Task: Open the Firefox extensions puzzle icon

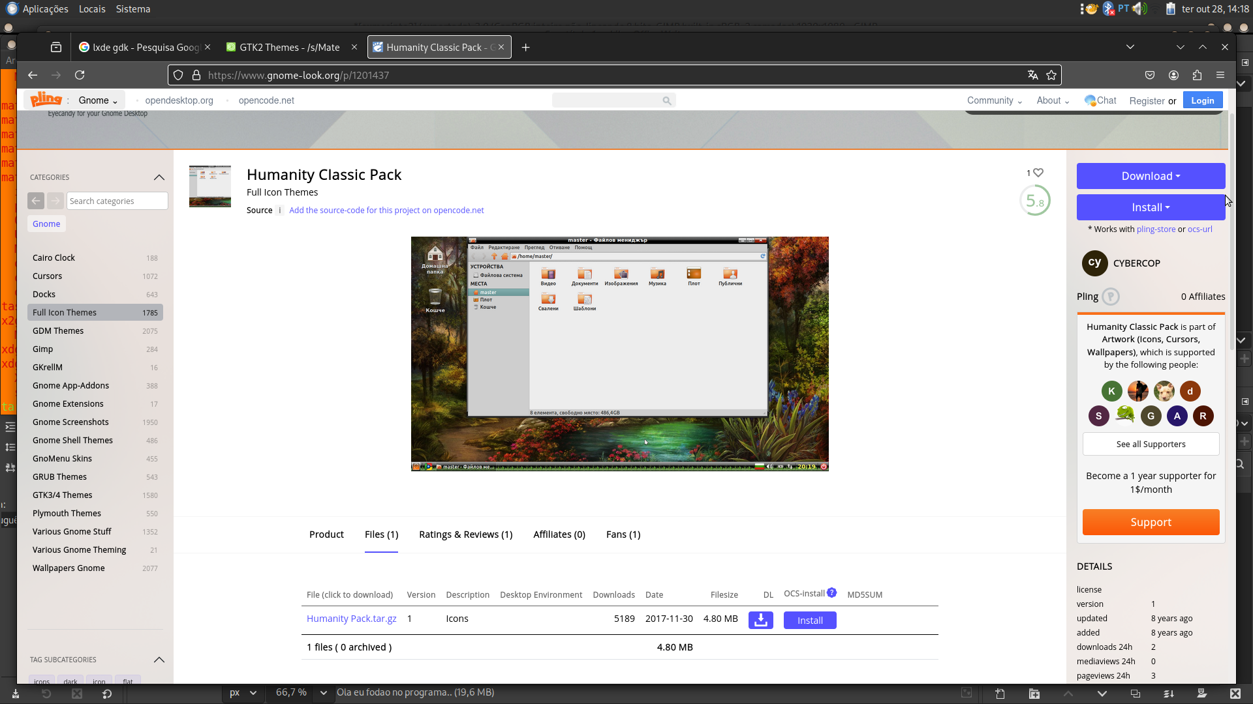Action: click(1197, 76)
